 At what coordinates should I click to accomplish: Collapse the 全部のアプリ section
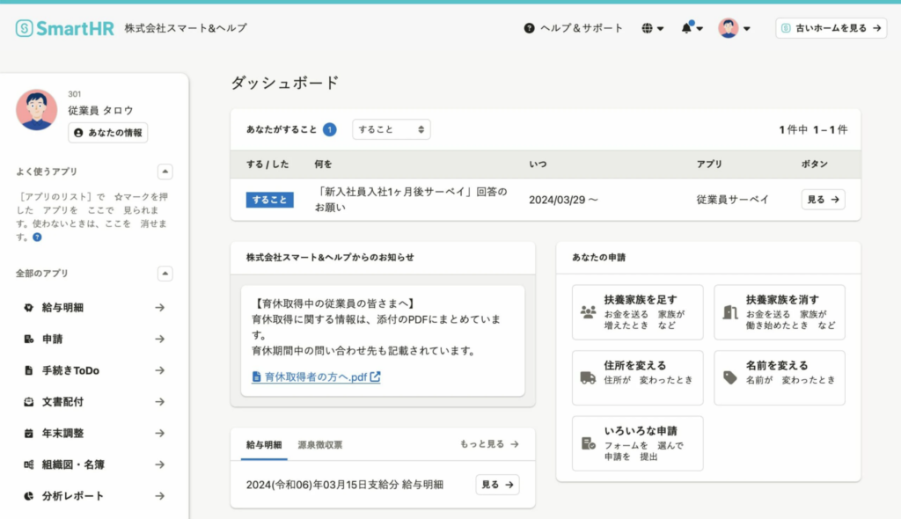(x=165, y=274)
